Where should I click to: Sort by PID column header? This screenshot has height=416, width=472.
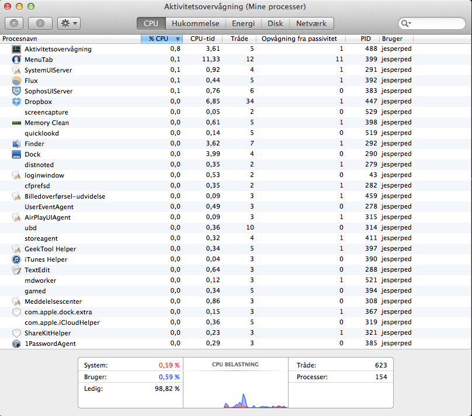coord(362,39)
